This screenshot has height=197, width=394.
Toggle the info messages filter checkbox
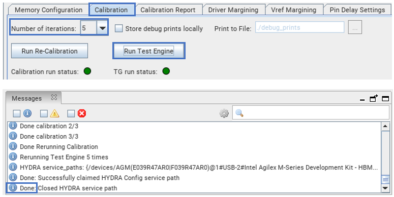pyautogui.click(x=17, y=114)
